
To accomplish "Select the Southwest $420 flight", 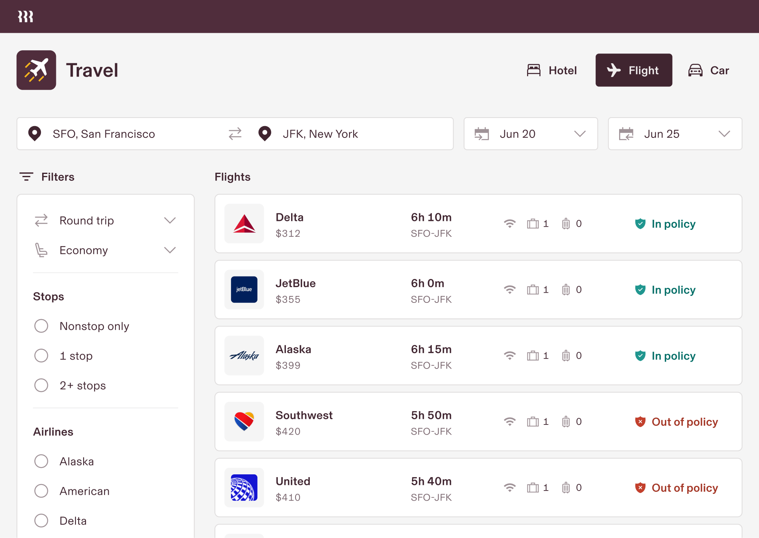I will pyautogui.click(x=478, y=422).
